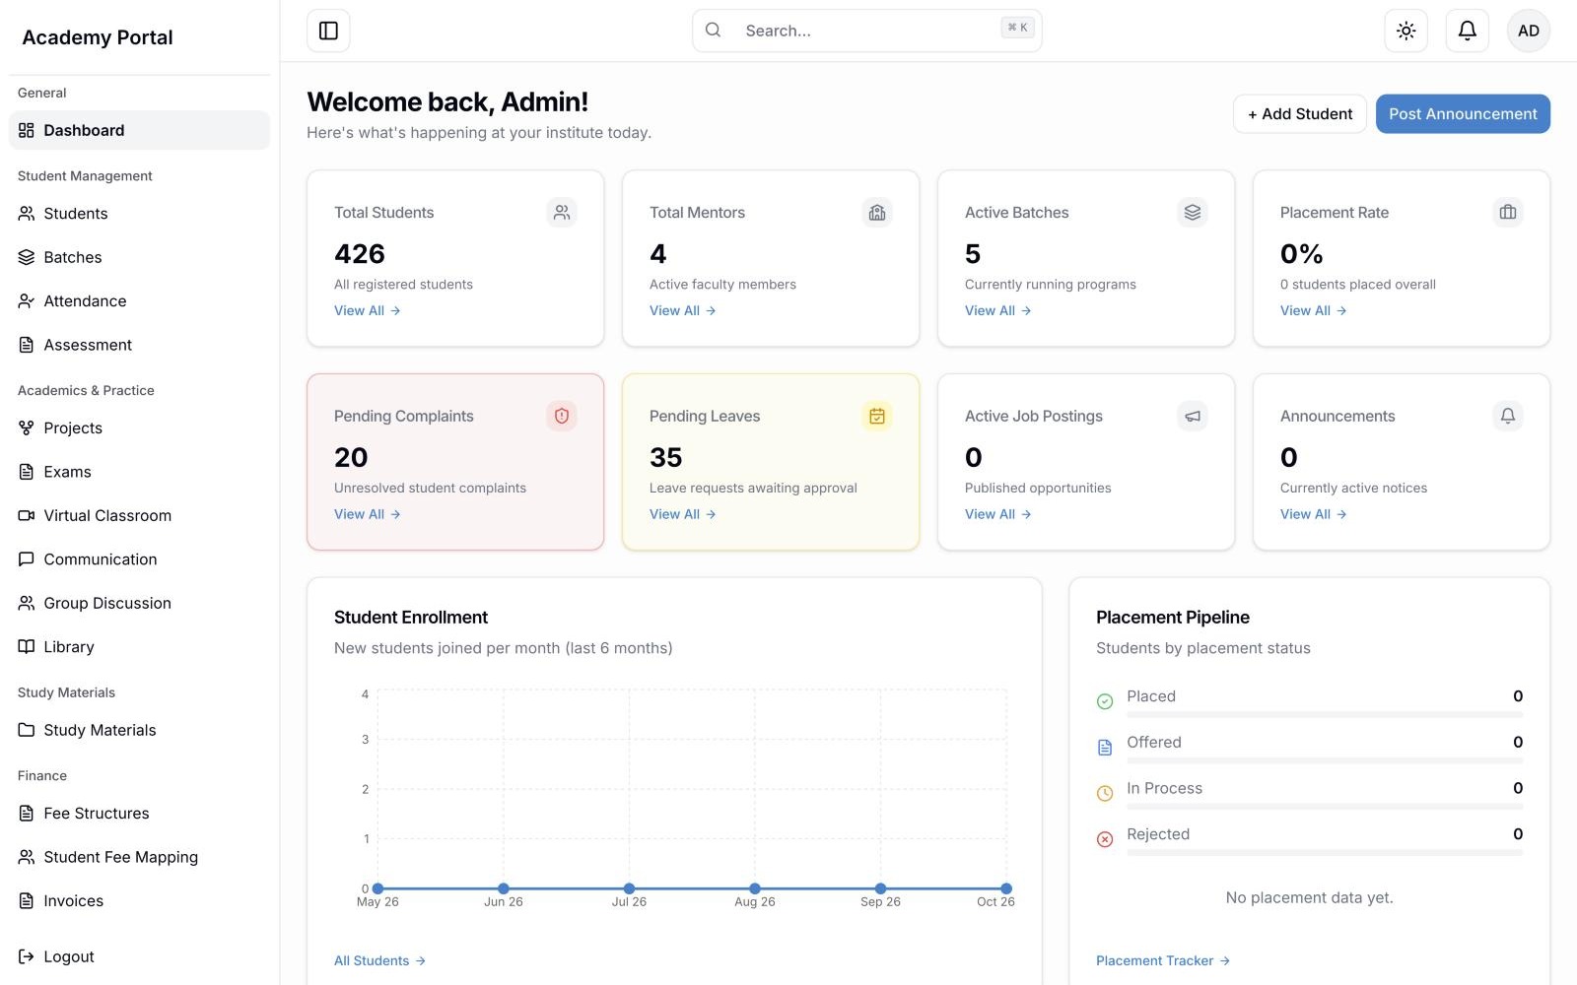This screenshot has height=985, width=1577.
Task: View All under Total Students
Action: pos(367,310)
